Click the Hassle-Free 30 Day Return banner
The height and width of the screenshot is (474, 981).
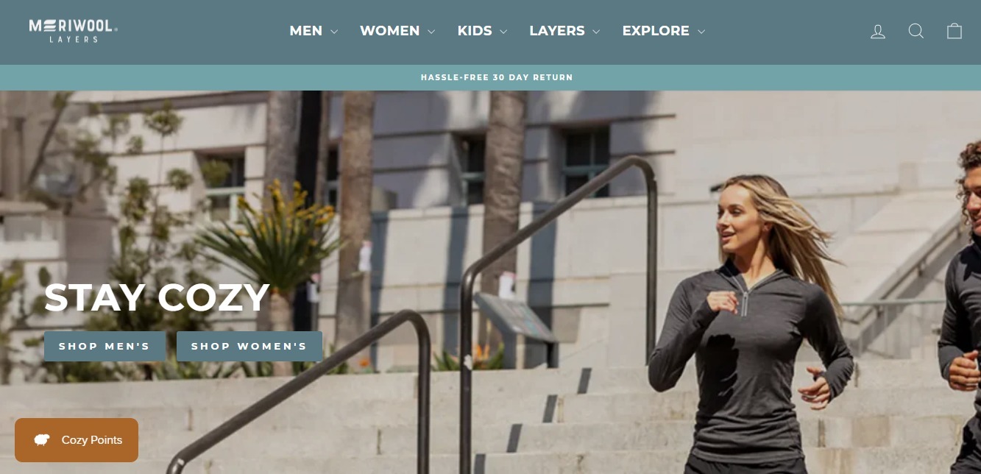pos(497,77)
